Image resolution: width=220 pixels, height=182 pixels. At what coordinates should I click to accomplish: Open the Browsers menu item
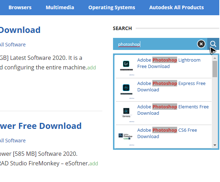pyautogui.click(x=20, y=7)
